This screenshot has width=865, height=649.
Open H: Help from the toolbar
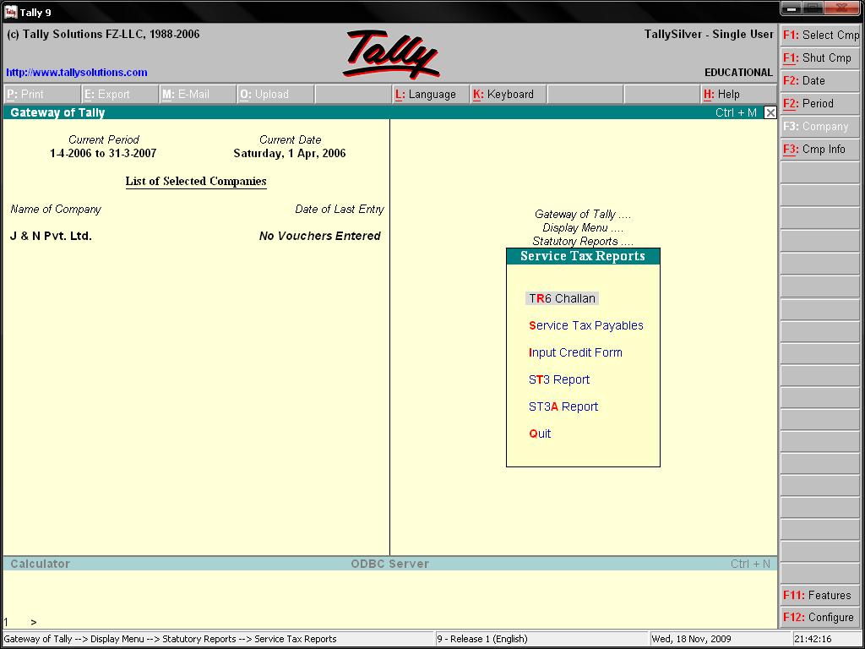(738, 95)
